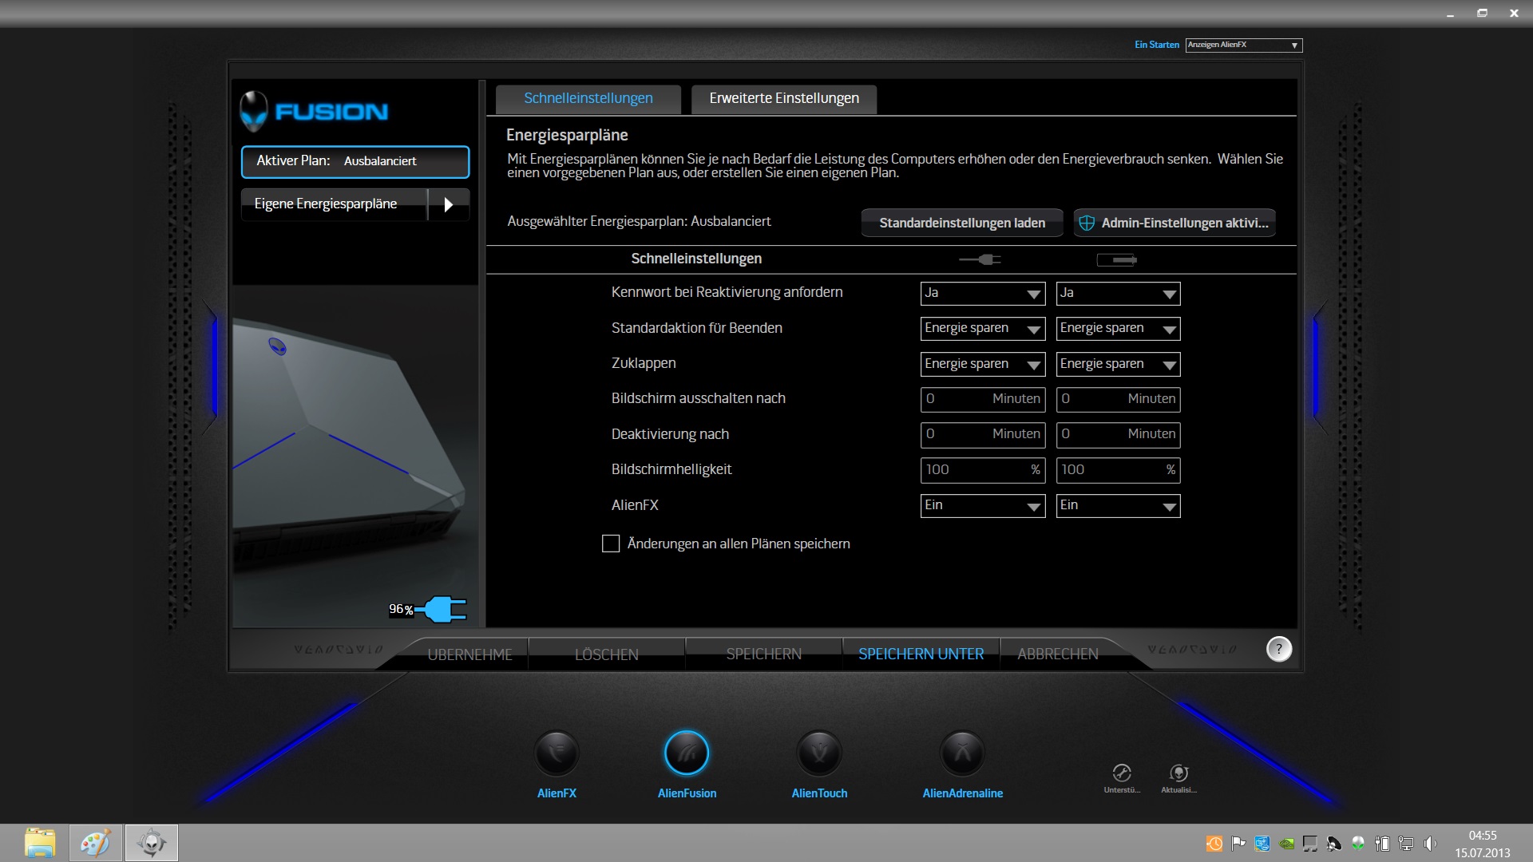Click Standardeinstellungen laden button
1533x862 pixels.
click(962, 223)
